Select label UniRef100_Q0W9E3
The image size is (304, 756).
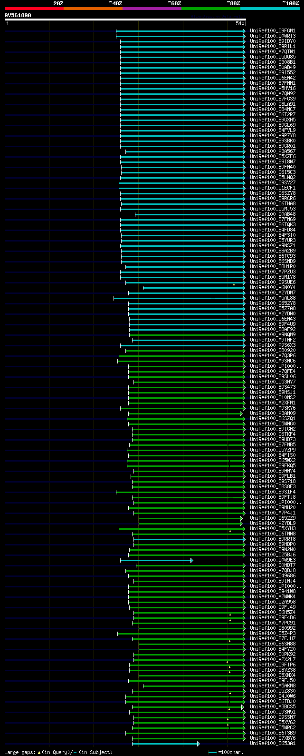point(273,560)
